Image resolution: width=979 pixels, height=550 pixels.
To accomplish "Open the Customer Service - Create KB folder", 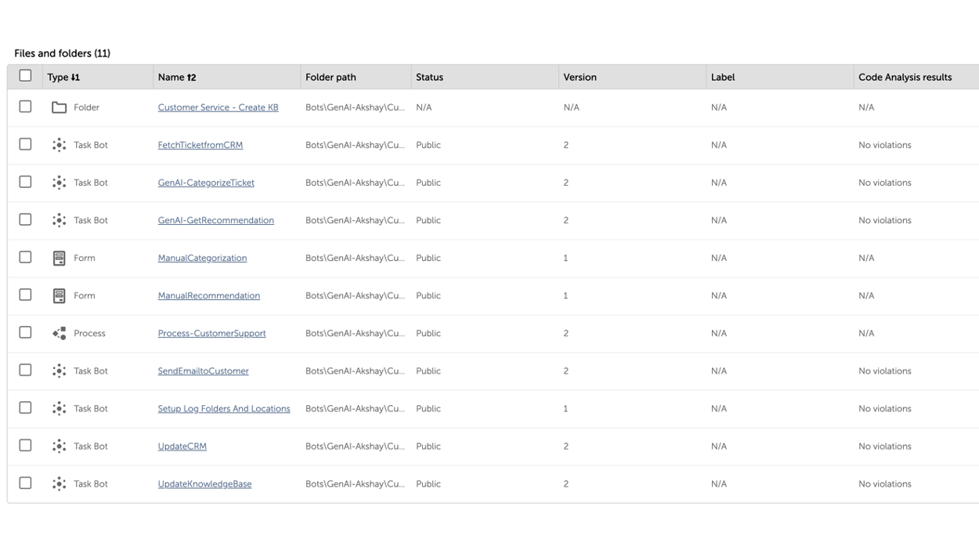I will click(218, 107).
